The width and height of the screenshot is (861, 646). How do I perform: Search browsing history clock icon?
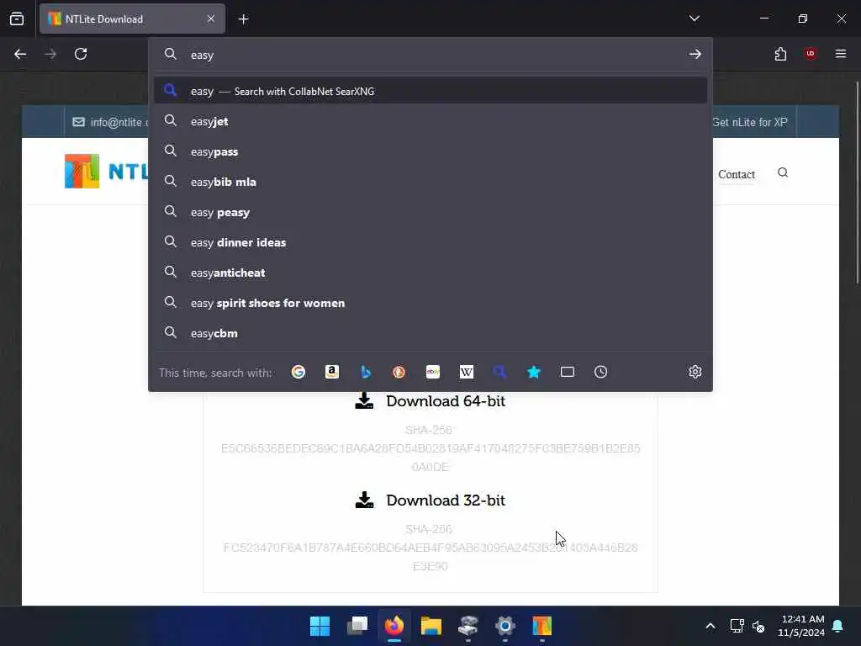[600, 372]
